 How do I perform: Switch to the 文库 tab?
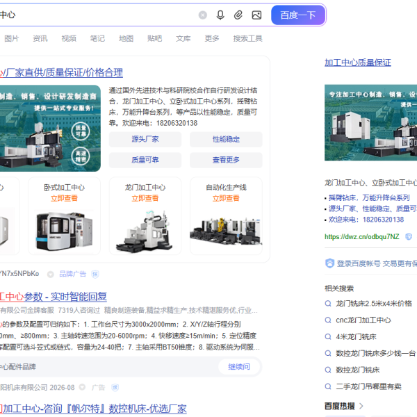pos(183,38)
